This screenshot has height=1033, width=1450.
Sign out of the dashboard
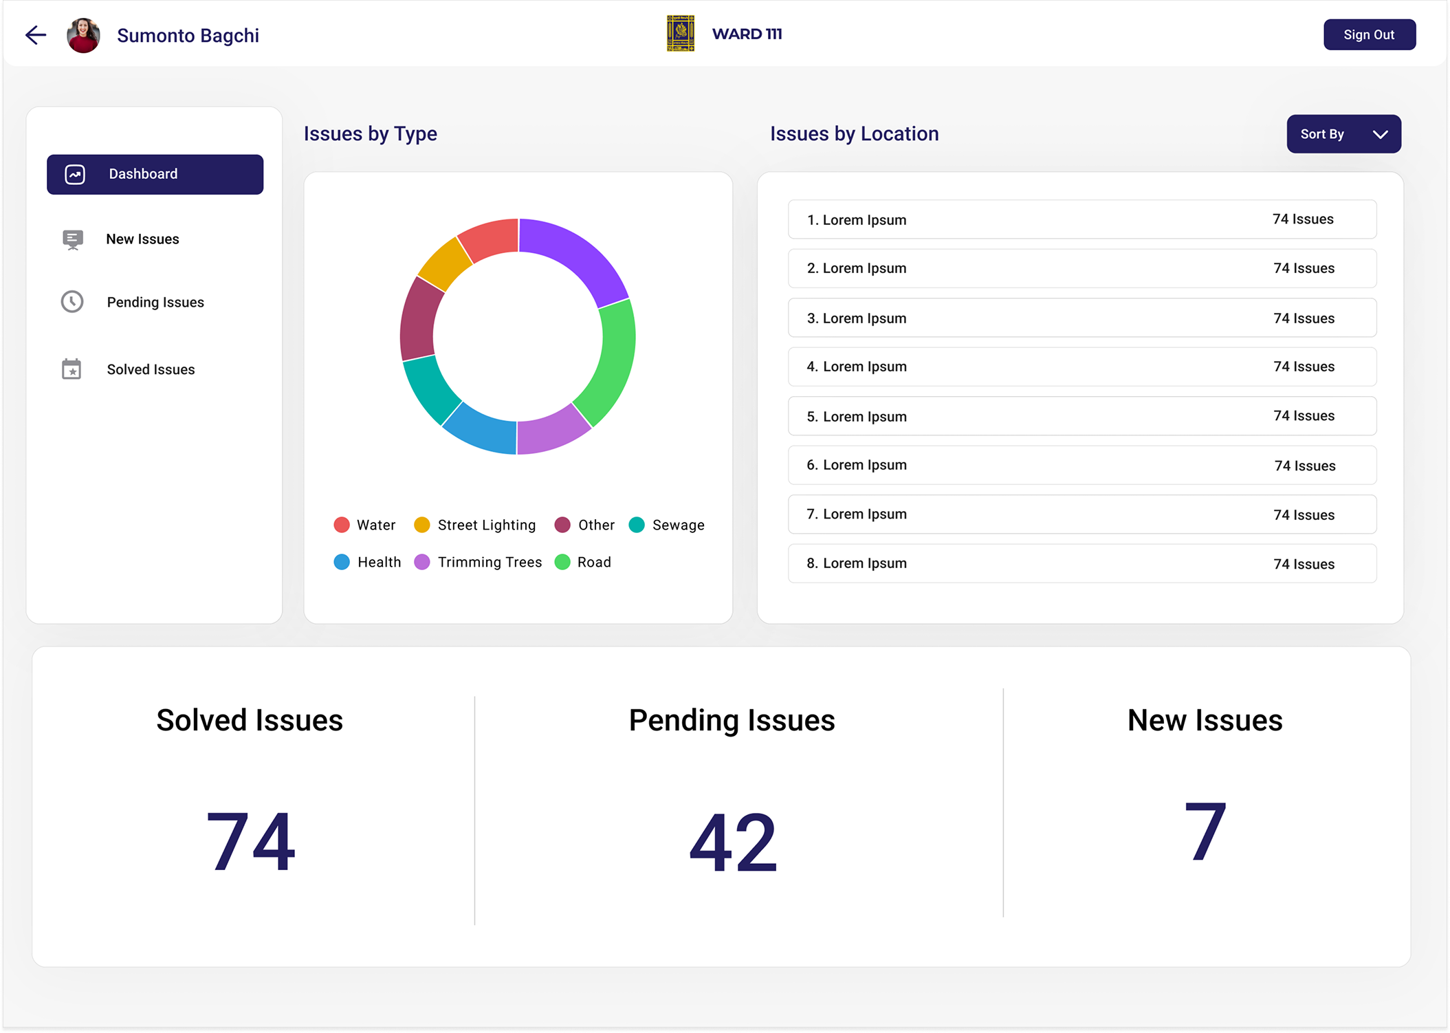[1369, 34]
